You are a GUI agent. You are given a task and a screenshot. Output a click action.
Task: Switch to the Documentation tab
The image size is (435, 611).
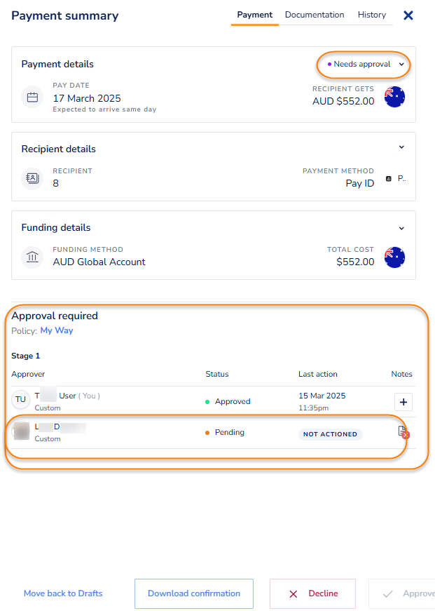point(315,15)
